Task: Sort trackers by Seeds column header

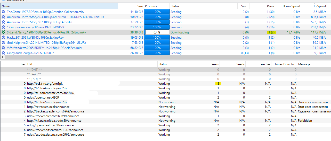Action: coord(233,64)
